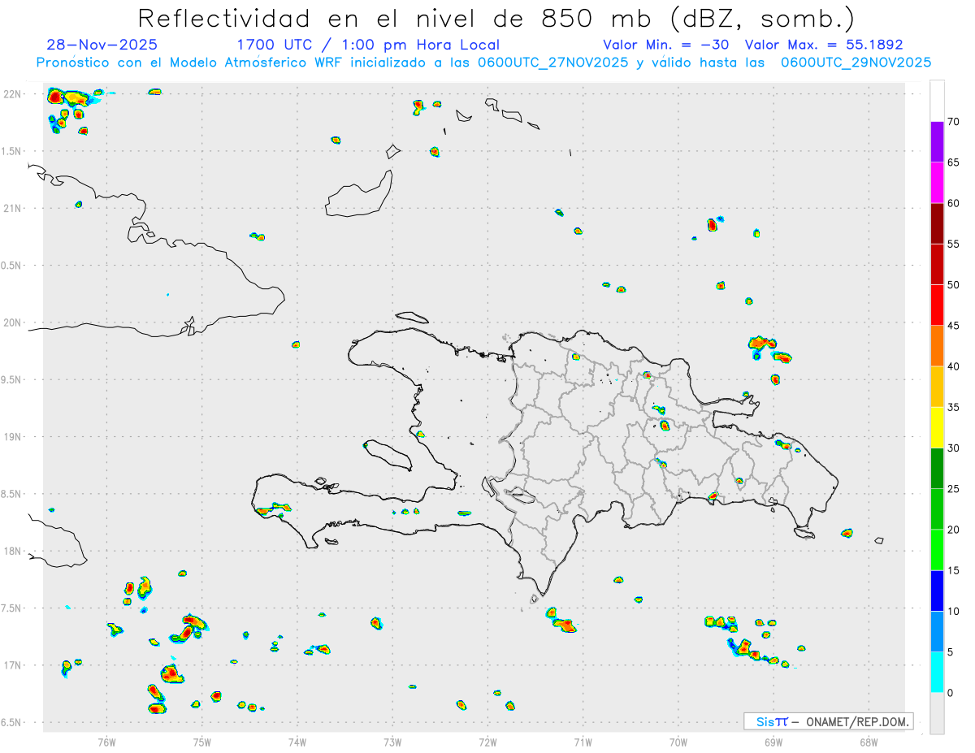The height and width of the screenshot is (753, 975).
Task: Pick the cyan 0–5 dBZ colorbar segment
Action: coord(937,673)
